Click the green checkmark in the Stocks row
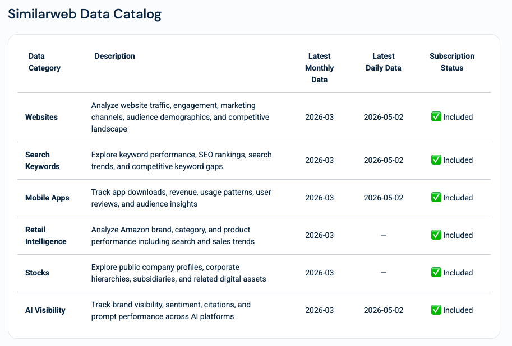 (x=436, y=272)
